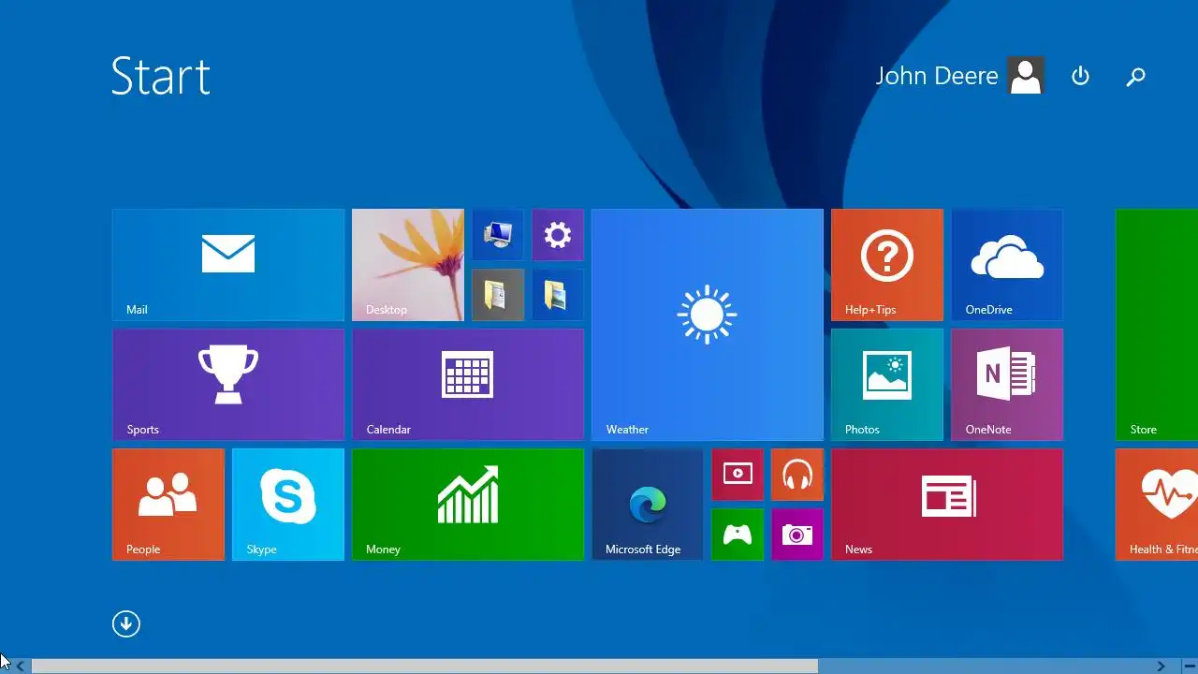Open the Help+Tips tile
1198x674 pixels.
coord(887,265)
